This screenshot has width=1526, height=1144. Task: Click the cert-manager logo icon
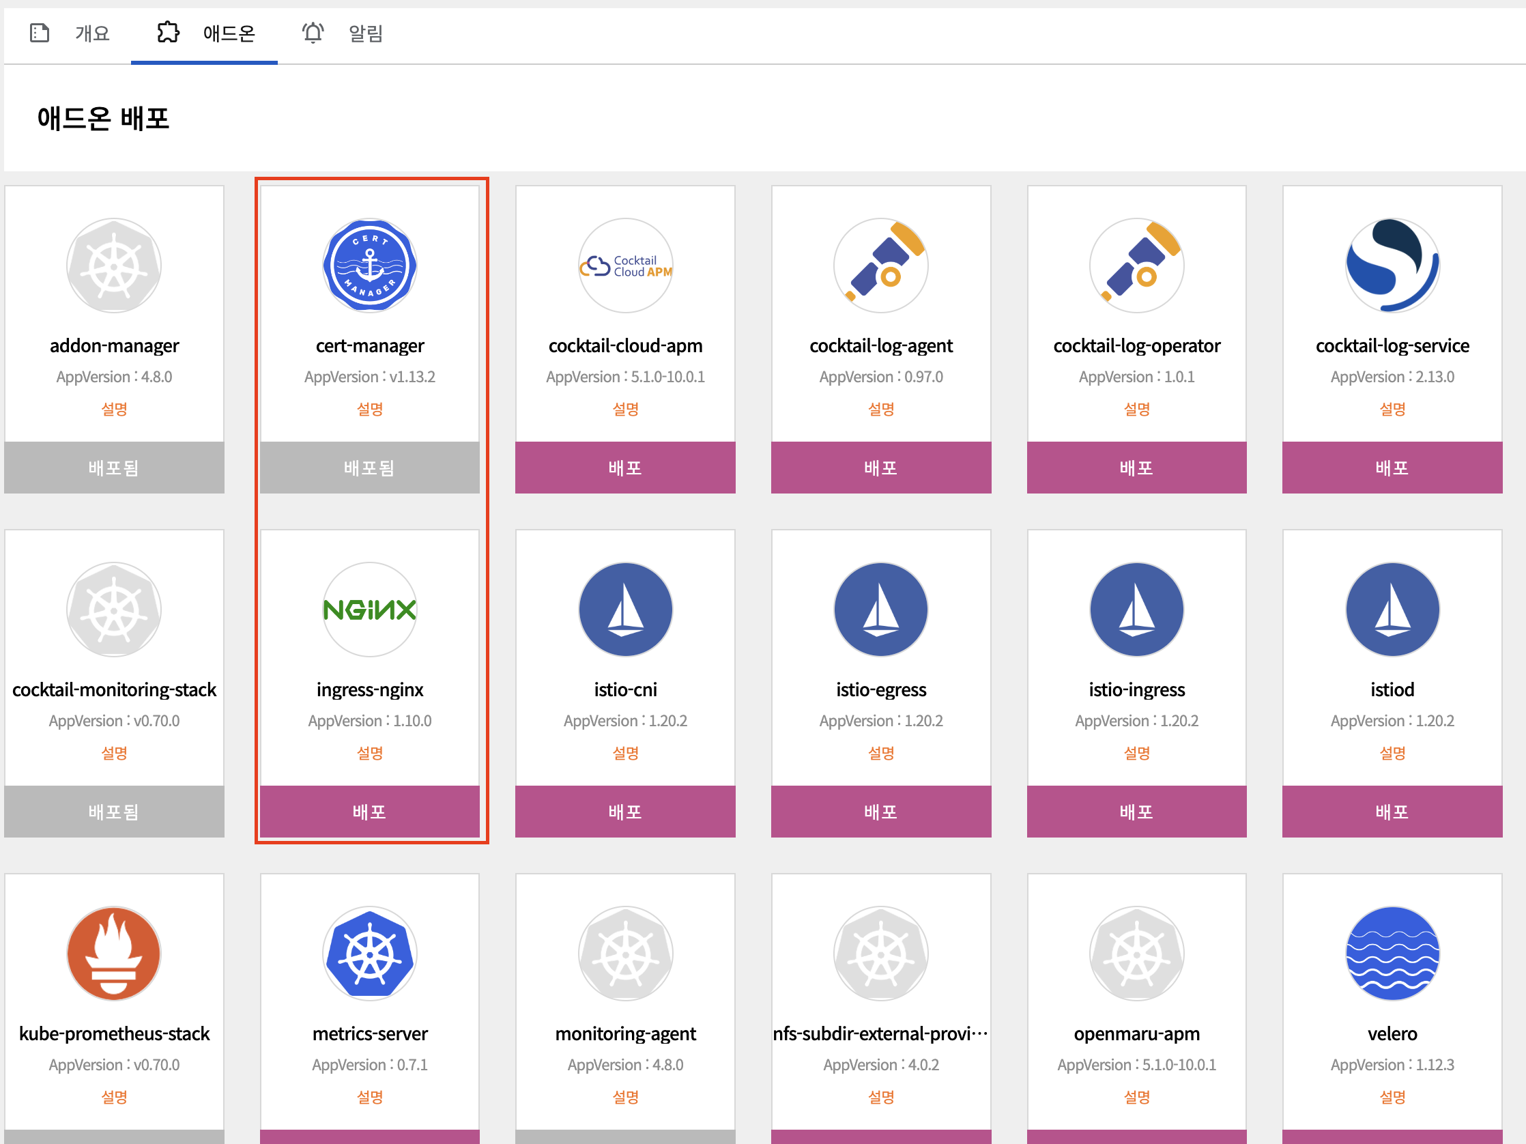tap(370, 266)
